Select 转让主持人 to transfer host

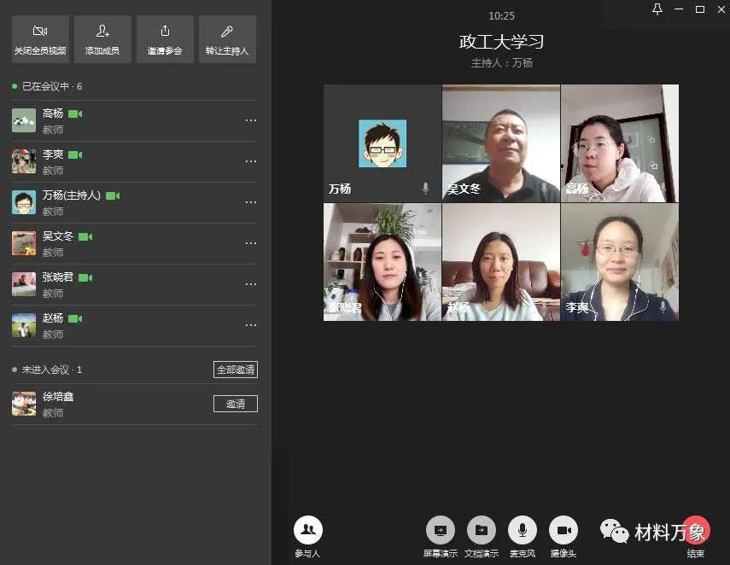pos(227,39)
